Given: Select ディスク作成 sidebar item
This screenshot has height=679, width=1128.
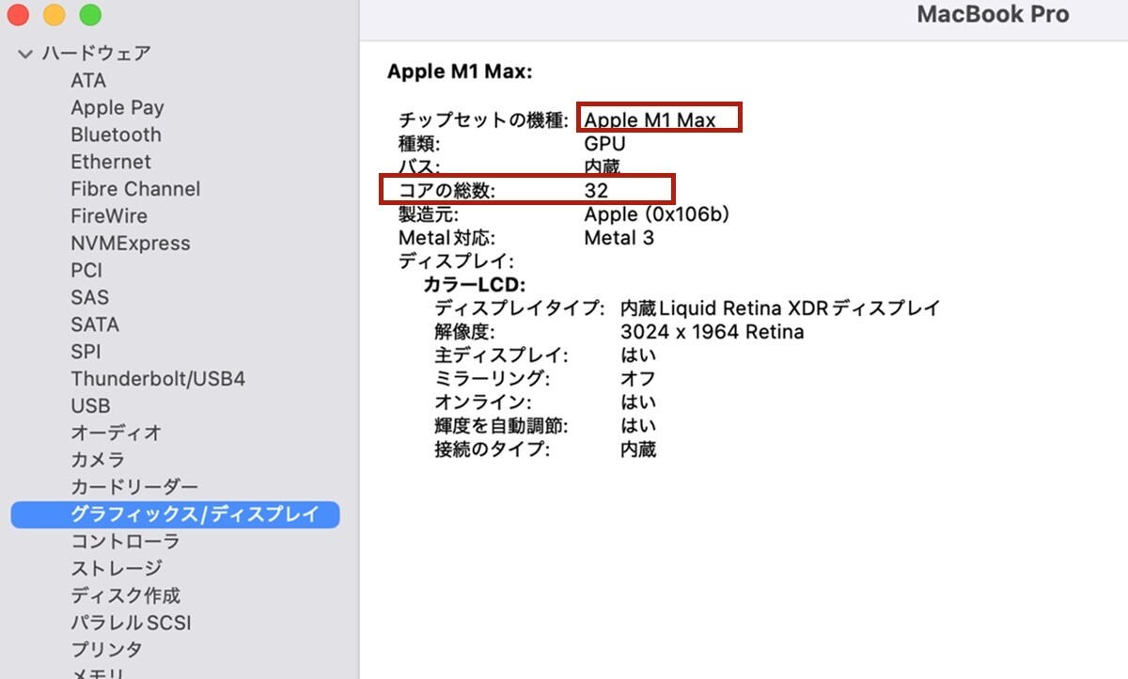Looking at the screenshot, I should click(x=125, y=595).
